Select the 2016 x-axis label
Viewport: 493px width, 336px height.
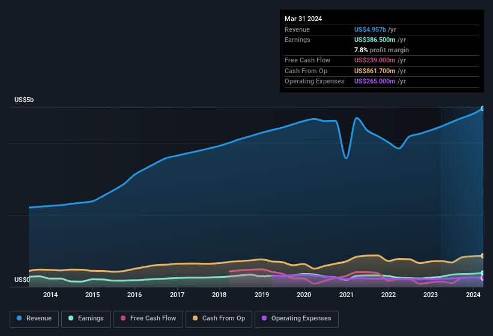tap(135, 295)
